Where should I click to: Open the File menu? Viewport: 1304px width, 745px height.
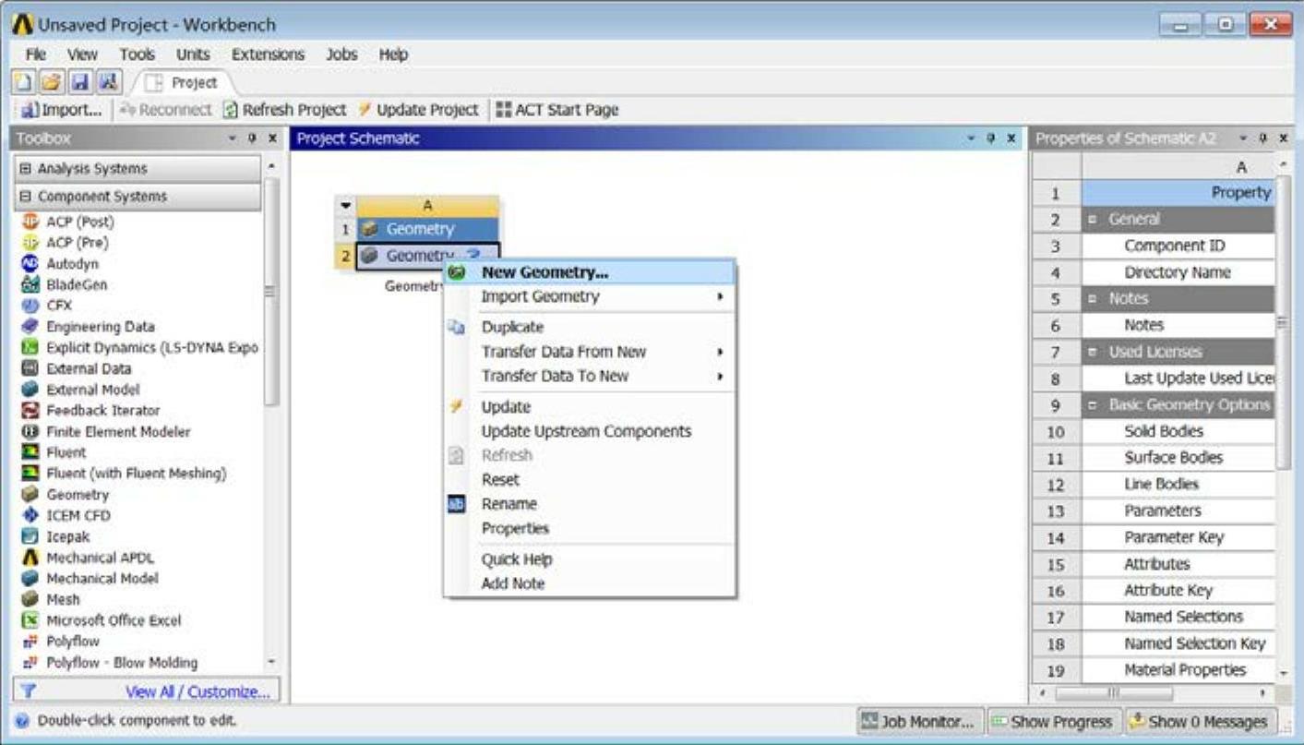click(36, 54)
